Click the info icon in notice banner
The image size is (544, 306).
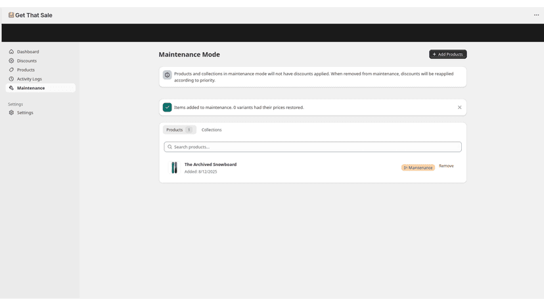[x=168, y=75]
